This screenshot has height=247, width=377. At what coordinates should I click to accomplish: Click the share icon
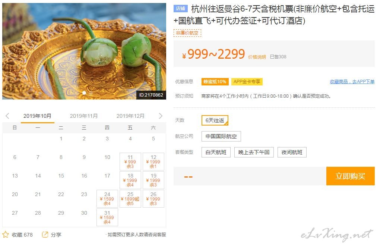tap(45, 234)
